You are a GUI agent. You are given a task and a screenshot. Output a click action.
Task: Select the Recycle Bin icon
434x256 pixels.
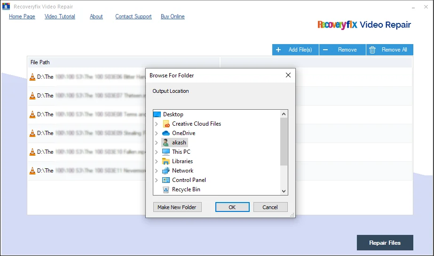tap(166, 189)
